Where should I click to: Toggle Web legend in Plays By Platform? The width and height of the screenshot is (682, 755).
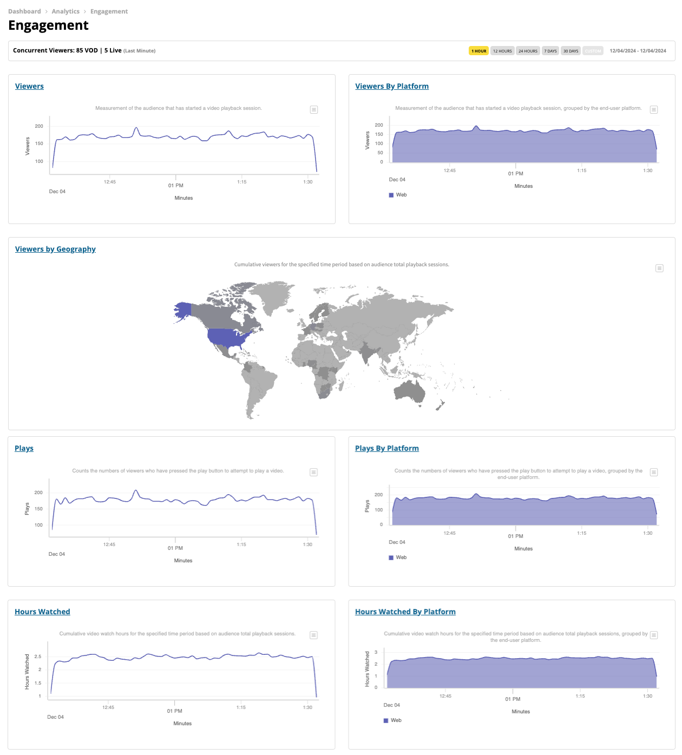[x=398, y=557]
